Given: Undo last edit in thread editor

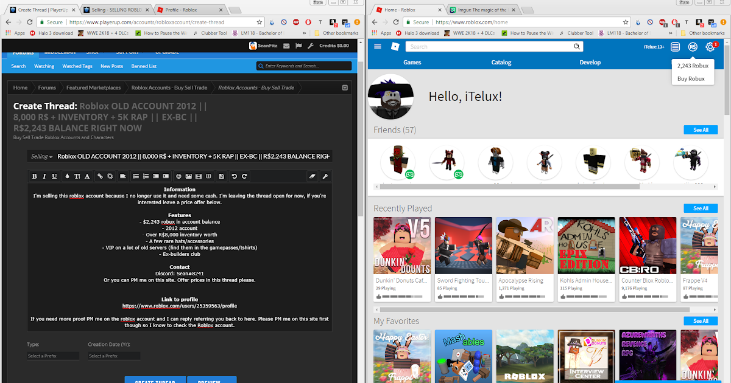Looking at the screenshot, I should (x=234, y=176).
